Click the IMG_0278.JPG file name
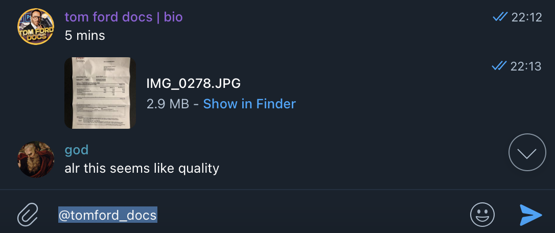 (193, 83)
